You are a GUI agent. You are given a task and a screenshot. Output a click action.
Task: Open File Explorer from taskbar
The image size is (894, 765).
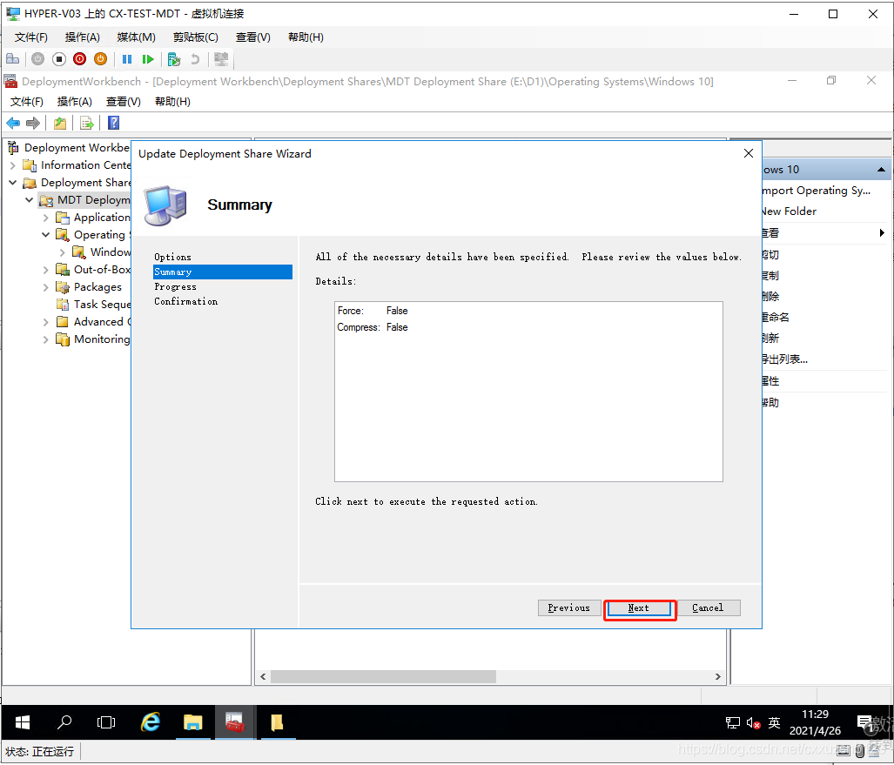pyautogui.click(x=192, y=723)
